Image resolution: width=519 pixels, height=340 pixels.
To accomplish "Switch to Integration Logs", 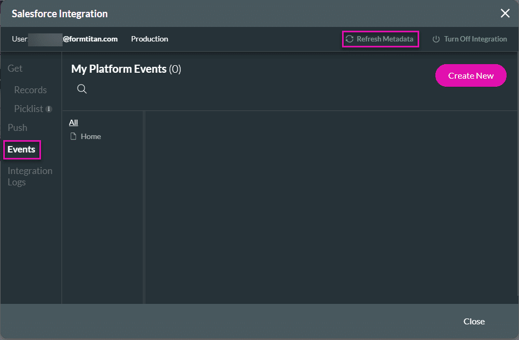I will click(30, 176).
